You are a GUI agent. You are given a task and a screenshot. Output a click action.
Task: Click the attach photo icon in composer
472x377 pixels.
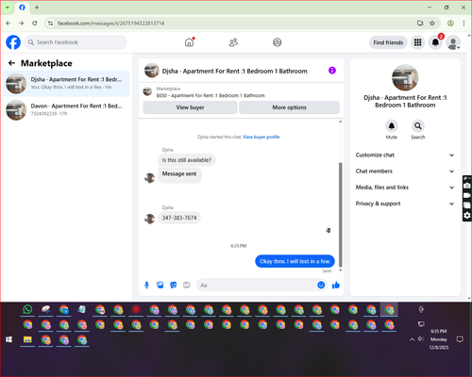(x=160, y=285)
